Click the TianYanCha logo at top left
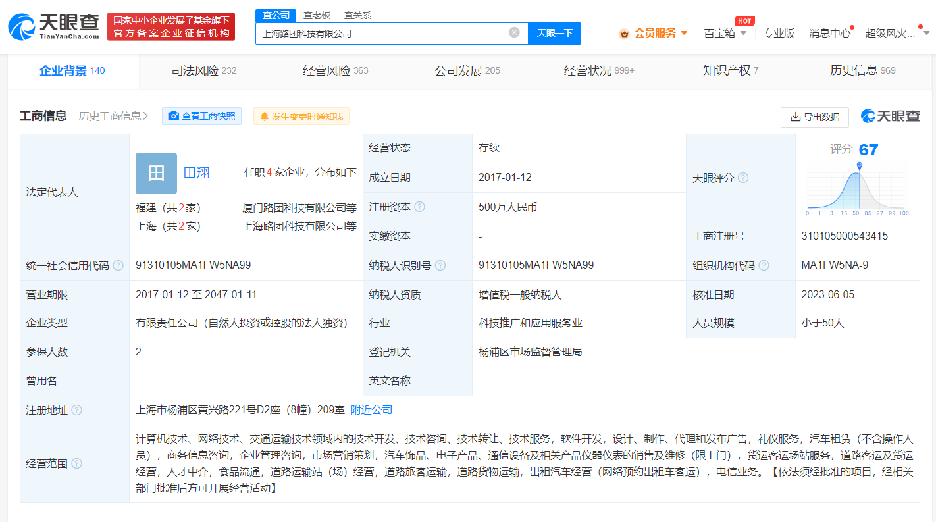The image size is (936, 522). [x=53, y=27]
